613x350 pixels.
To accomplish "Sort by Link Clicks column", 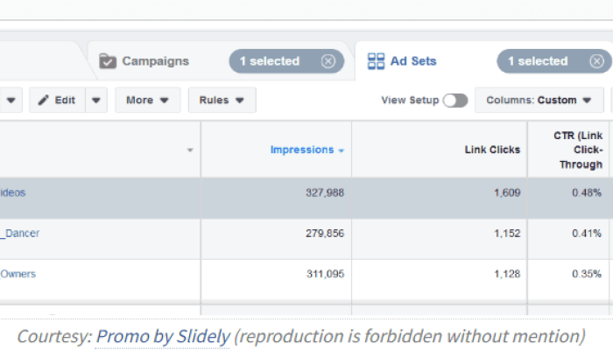I will point(492,150).
